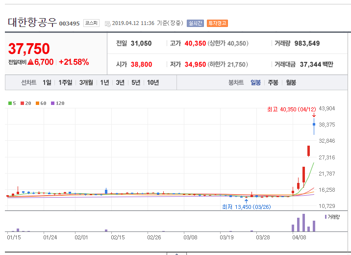Screen dimensions: 351x255
Task: Click the green 5-day moving average swatch
Action: 10,103
